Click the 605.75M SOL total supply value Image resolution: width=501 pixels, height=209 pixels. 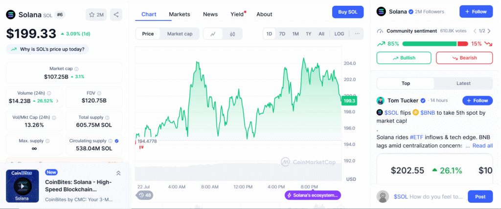[94, 125]
